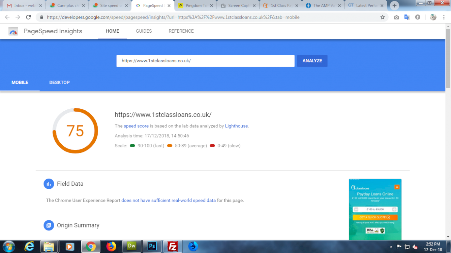Open Photoshop from the taskbar

click(152, 246)
